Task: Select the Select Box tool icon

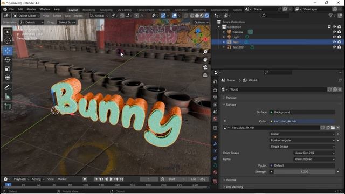Action: pos(8,32)
